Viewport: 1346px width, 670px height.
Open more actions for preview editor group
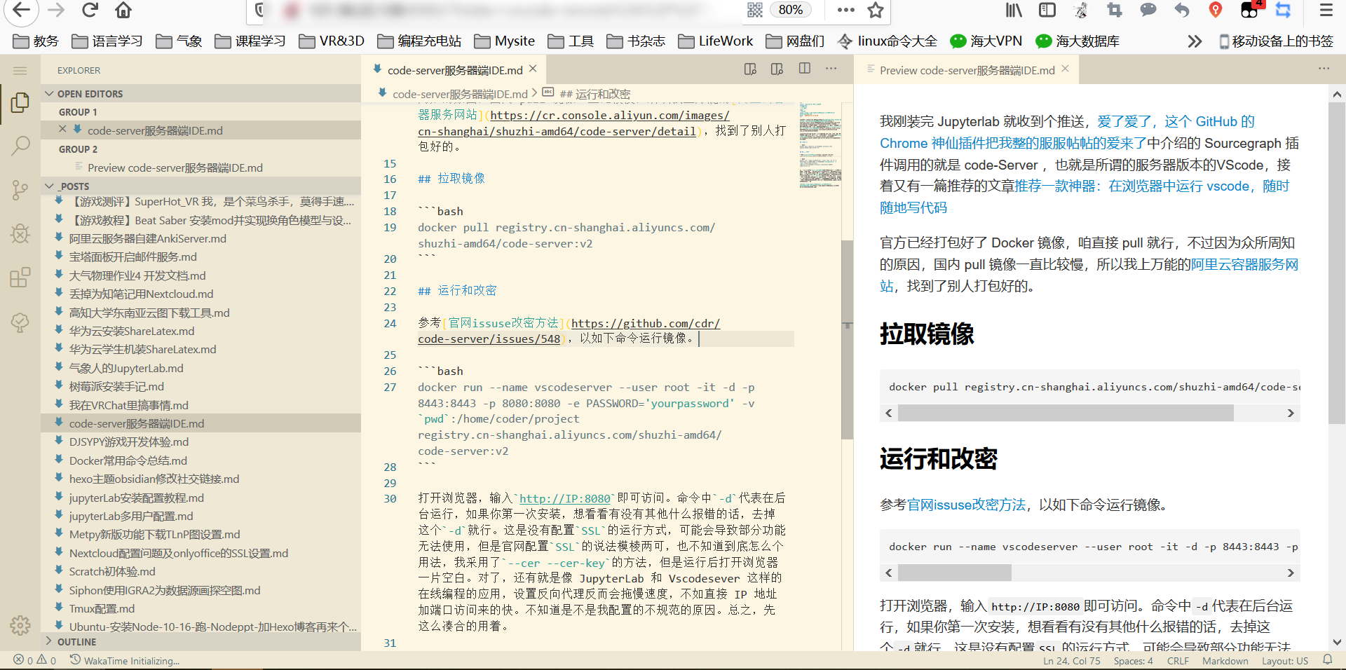1324,69
